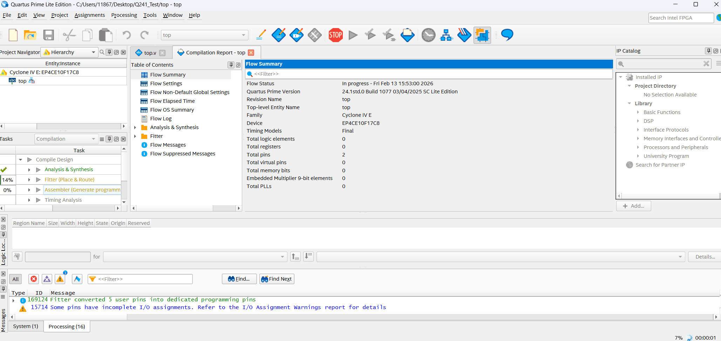Open the Programmer tool icon
Image resolution: width=721 pixels, height=341 pixels.
click(464, 35)
